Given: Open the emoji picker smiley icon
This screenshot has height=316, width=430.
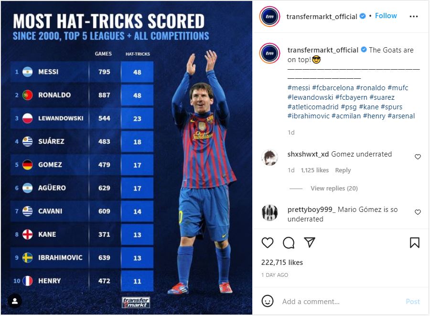Looking at the screenshot, I should 268,301.
